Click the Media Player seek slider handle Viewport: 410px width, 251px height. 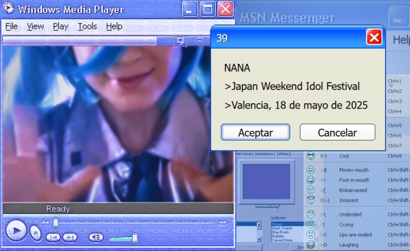coord(55,223)
